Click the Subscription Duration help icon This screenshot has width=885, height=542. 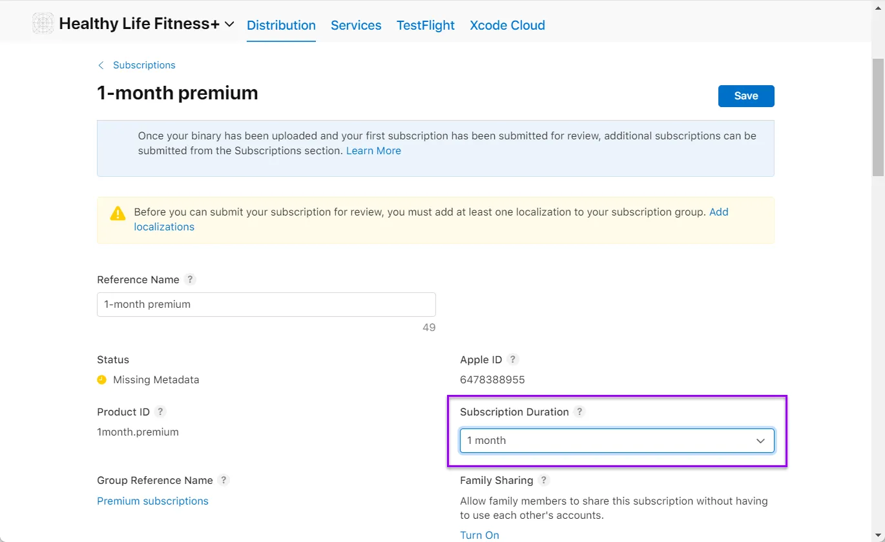579,412
